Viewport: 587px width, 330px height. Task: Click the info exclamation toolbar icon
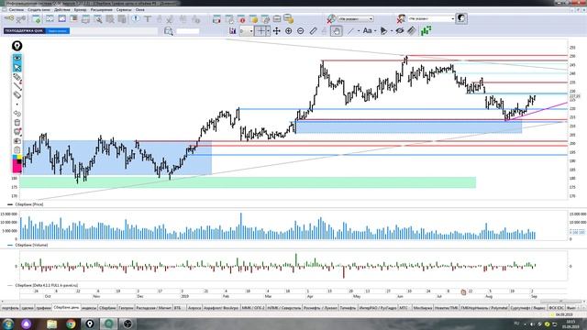tap(136, 18)
